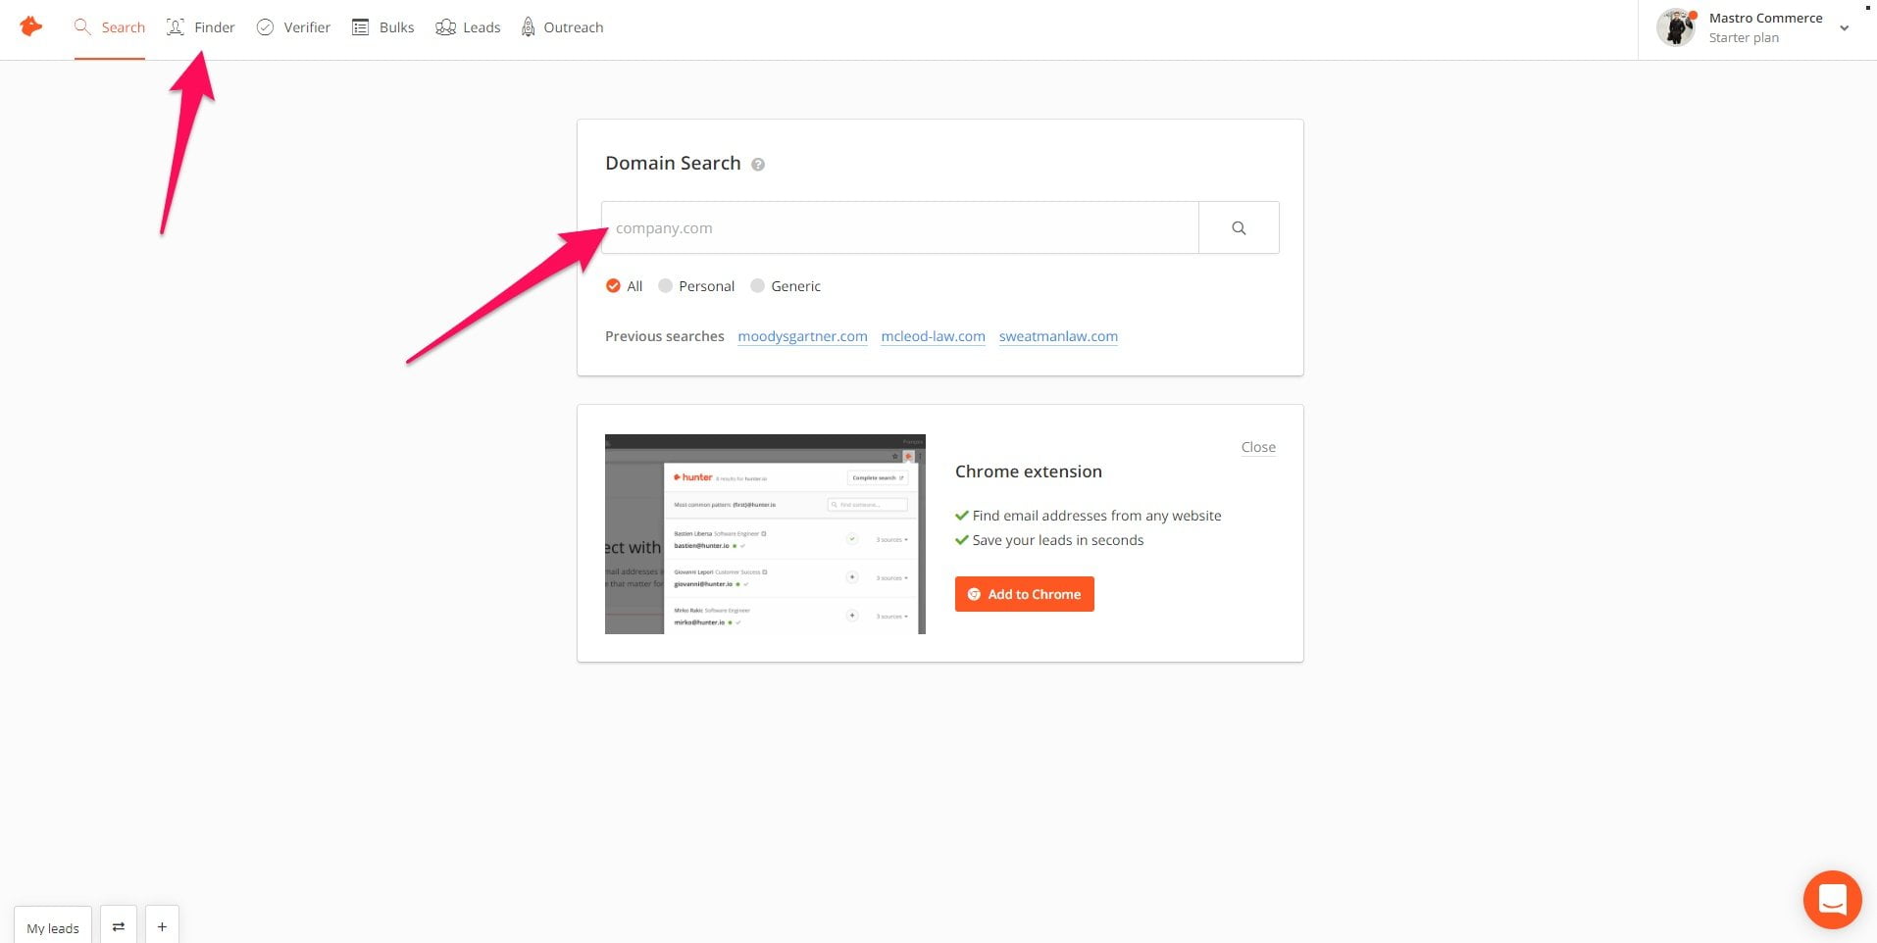Open the Leads tab

pyautogui.click(x=468, y=27)
